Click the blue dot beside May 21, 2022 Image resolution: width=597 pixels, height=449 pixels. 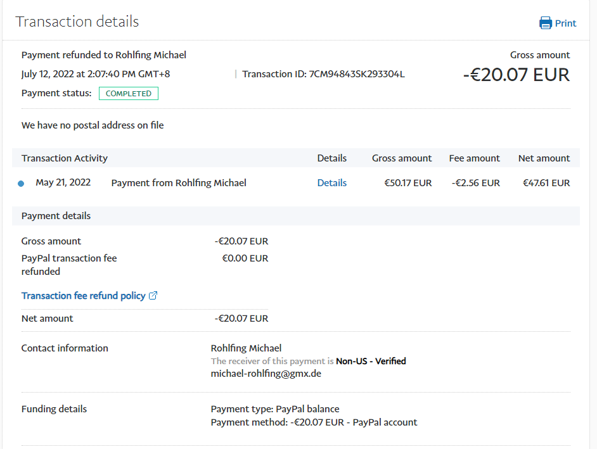coord(21,184)
